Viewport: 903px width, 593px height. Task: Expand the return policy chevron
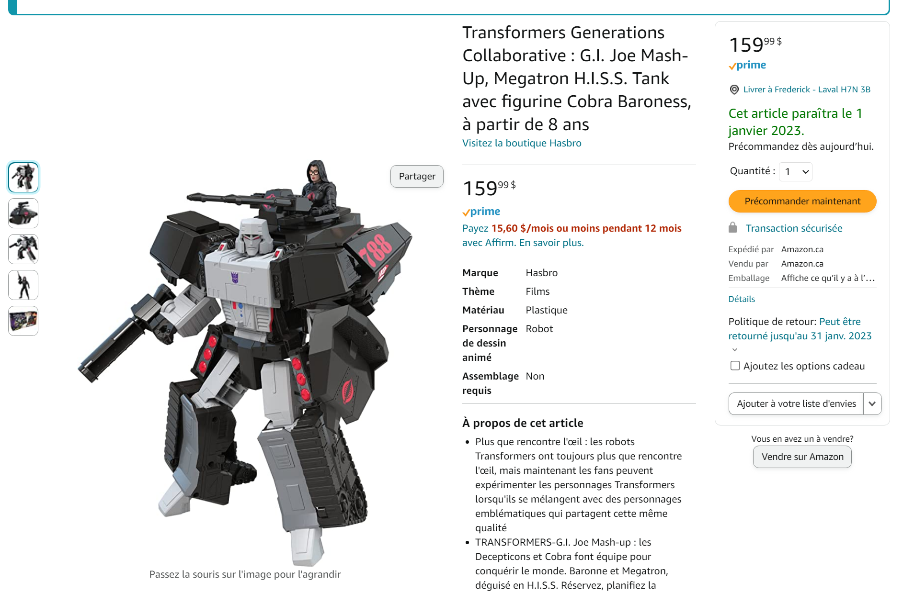(x=735, y=350)
